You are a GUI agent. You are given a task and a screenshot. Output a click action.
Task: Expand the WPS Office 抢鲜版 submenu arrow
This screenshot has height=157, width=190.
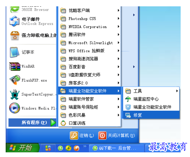119,51
